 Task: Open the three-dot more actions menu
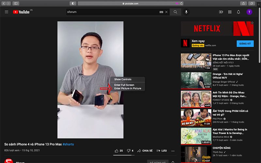point(173,151)
